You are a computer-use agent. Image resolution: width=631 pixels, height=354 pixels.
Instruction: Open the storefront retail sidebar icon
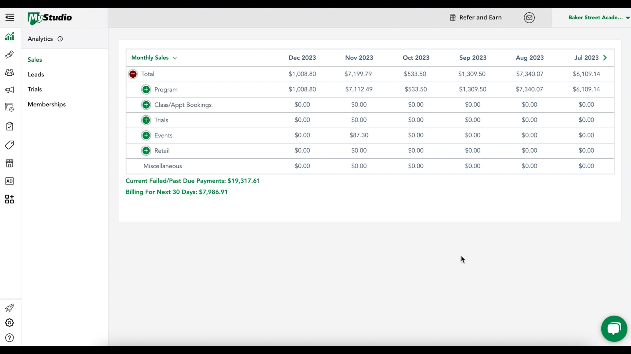point(9,163)
